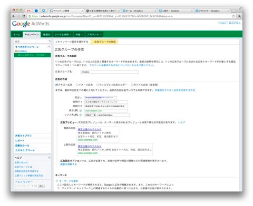
Task: Bookmark this page with the star icon
Action: coord(233,16)
